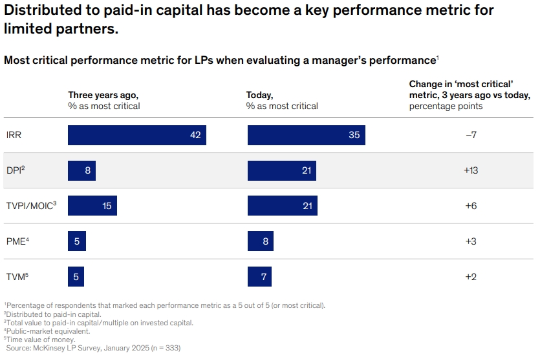Click the PME bar showing 5
The image size is (540, 355).
coord(77,241)
